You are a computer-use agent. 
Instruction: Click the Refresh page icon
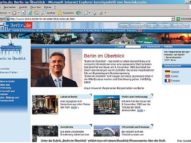click(x=30, y=13)
